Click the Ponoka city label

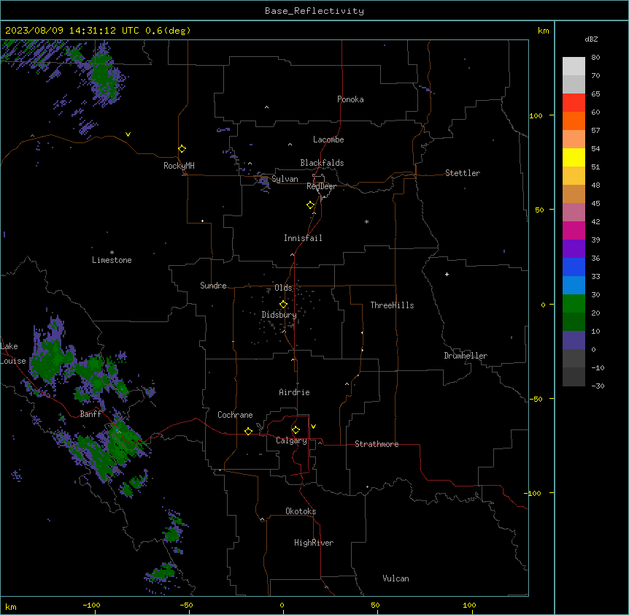[x=350, y=99]
